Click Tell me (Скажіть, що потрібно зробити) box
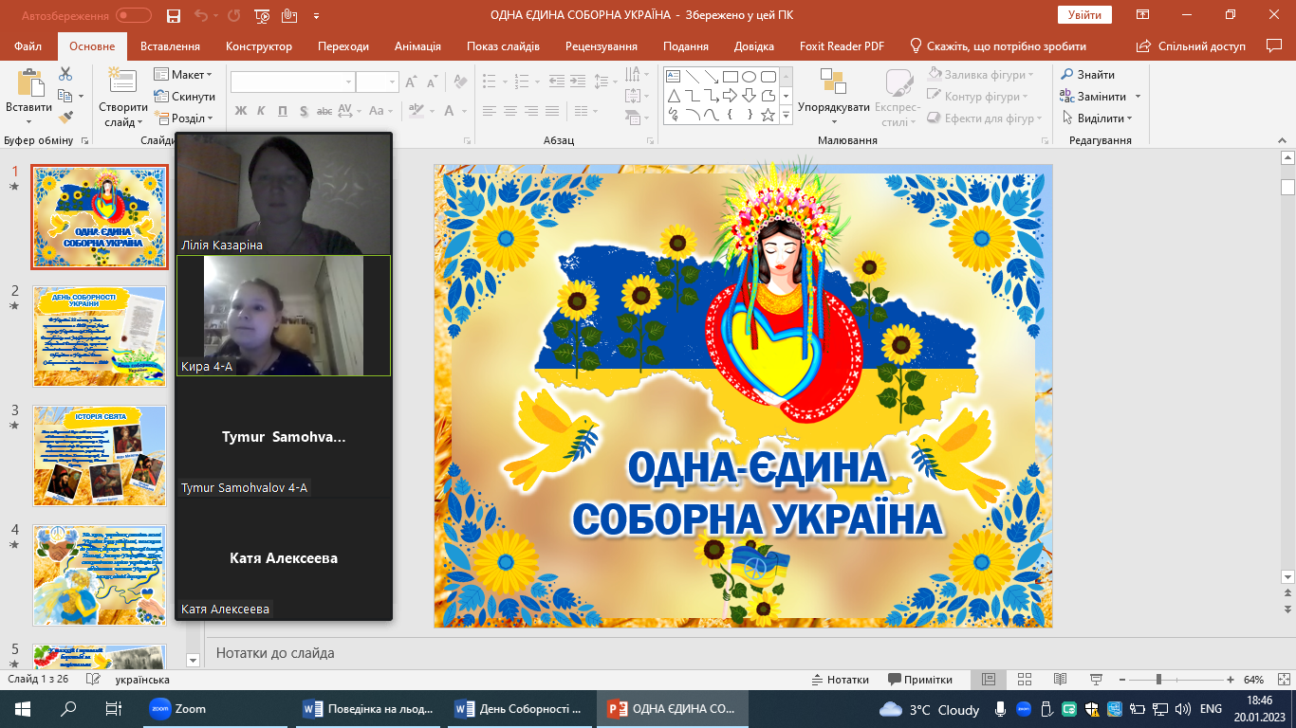The width and height of the screenshot is (1296, 728). click(x=998, y=46)
